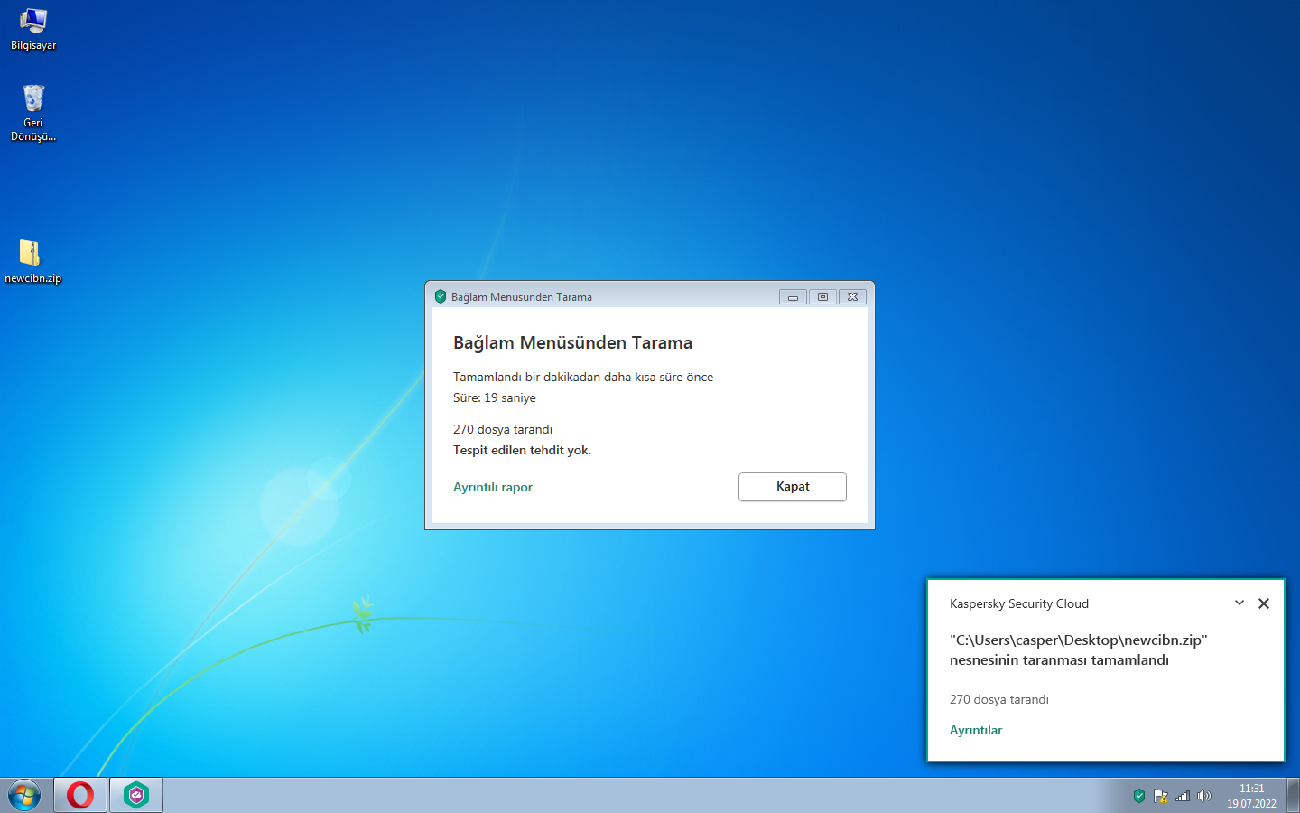Open the Ayrıntılar link in notification
1300x813 pixels.
[976, 730]
